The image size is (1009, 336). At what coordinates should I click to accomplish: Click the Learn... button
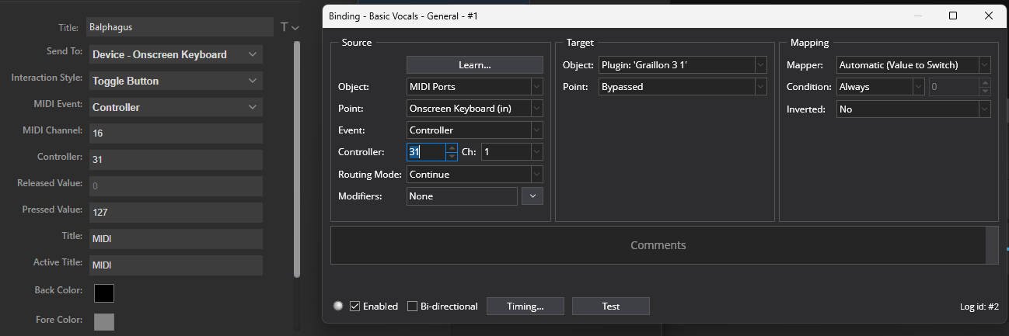point(475,64)
